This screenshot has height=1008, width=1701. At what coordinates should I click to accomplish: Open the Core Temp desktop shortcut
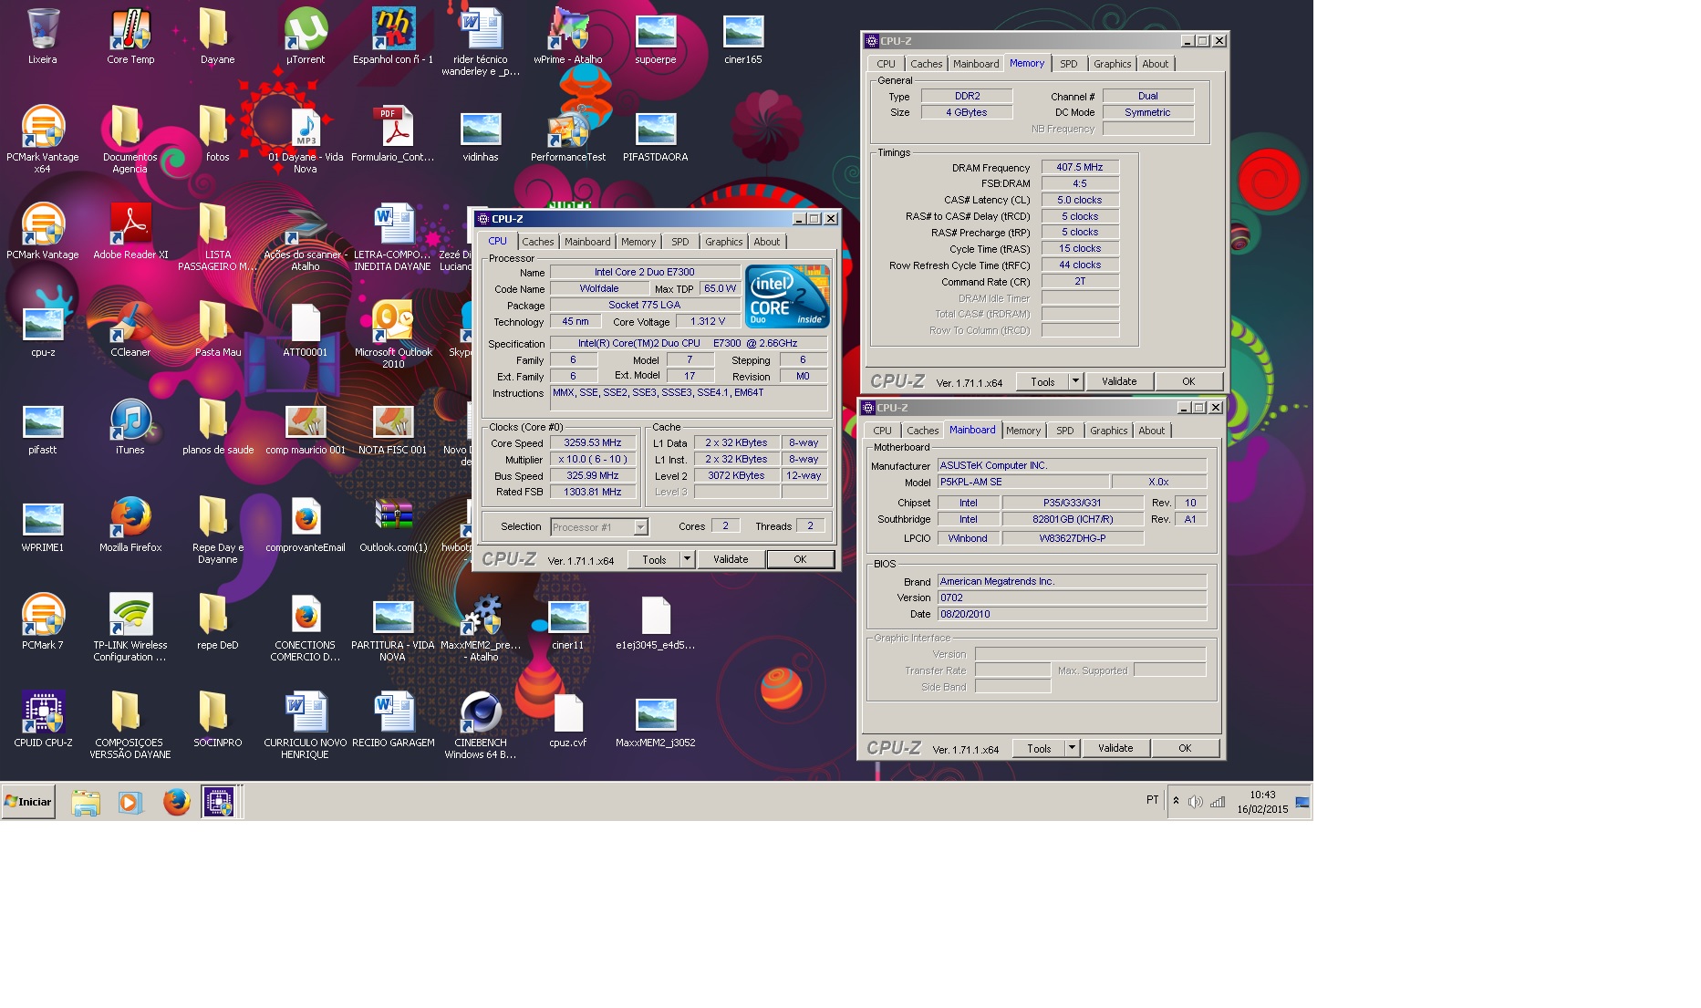[130, 36]
